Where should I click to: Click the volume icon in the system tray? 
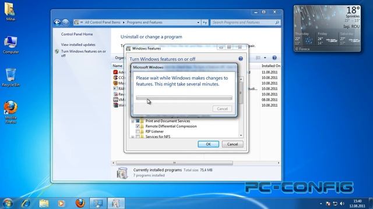click(x=342, y=204)
